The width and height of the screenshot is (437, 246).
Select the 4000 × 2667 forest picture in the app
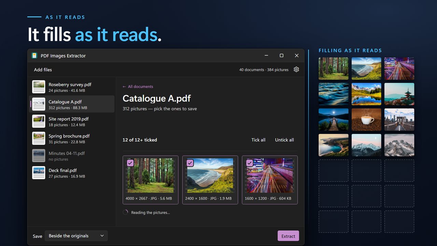point(151,180)
